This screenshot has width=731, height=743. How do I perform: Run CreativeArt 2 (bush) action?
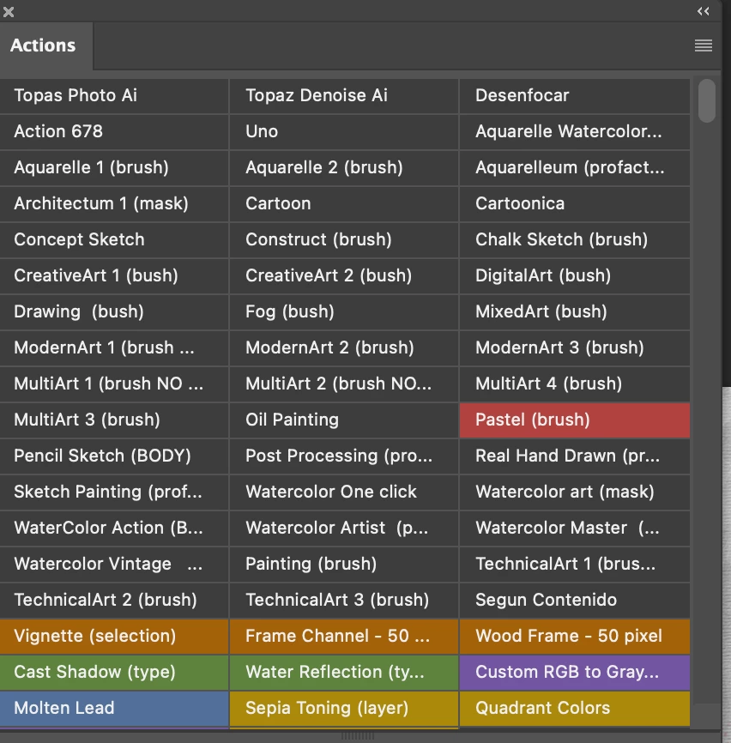(344, 275)
